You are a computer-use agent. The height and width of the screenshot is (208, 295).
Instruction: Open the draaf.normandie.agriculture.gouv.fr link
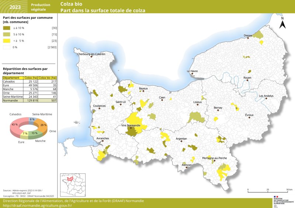tap(38, 205)
